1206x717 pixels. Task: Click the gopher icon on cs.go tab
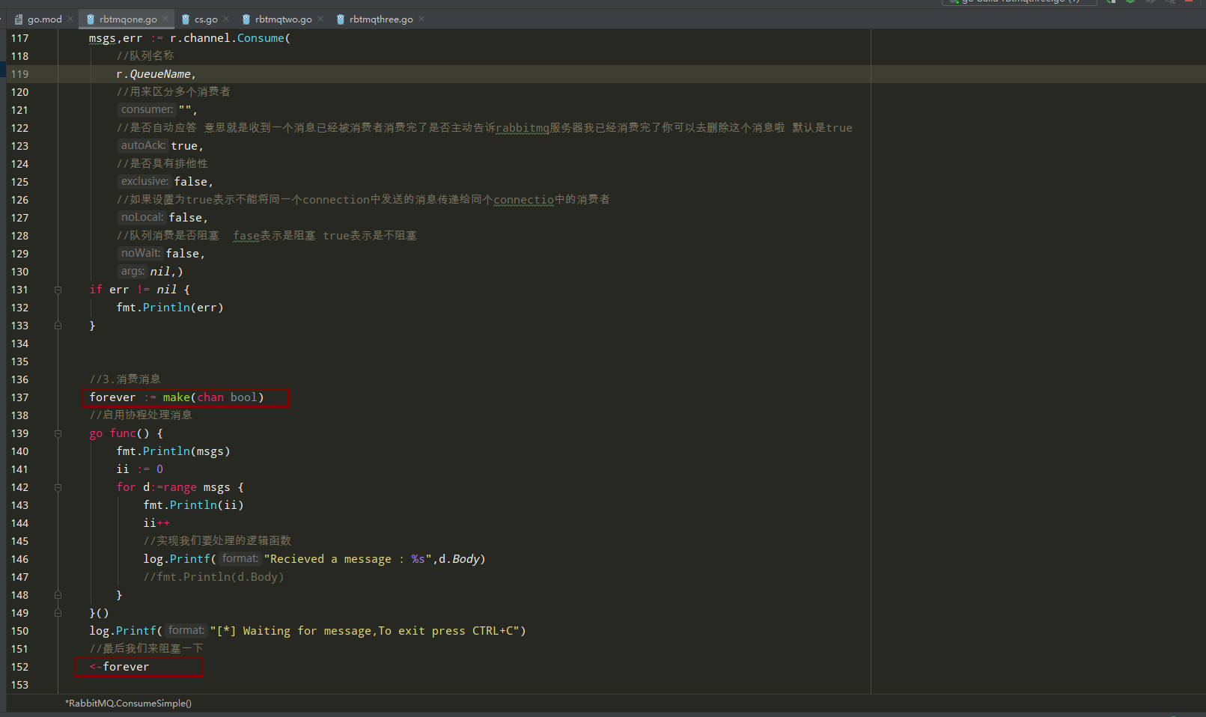coord(186,19)
